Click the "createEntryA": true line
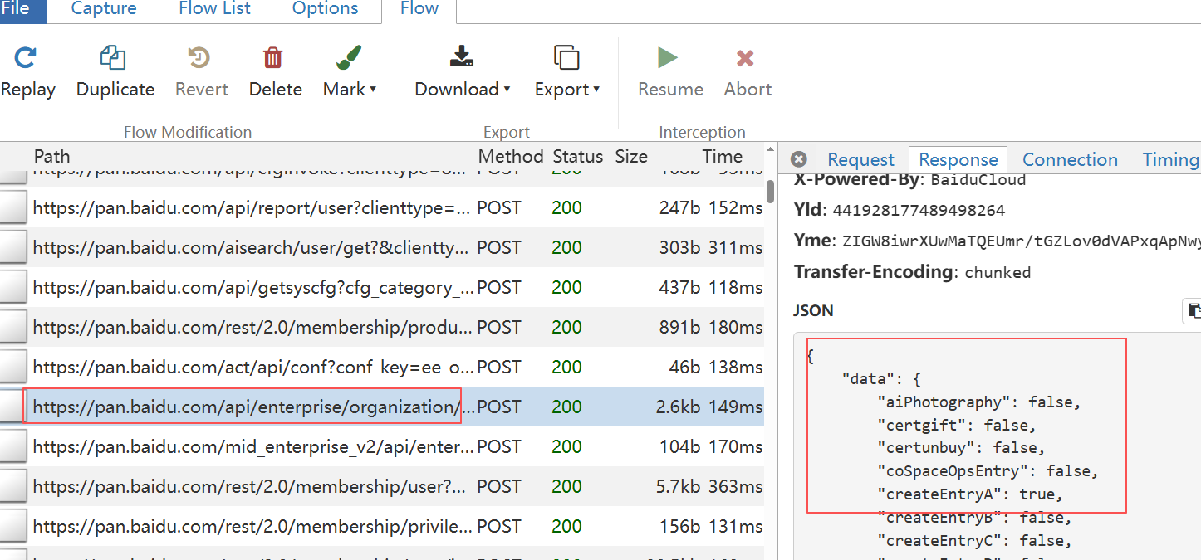The image size is (1201, 560). point(970,494)
